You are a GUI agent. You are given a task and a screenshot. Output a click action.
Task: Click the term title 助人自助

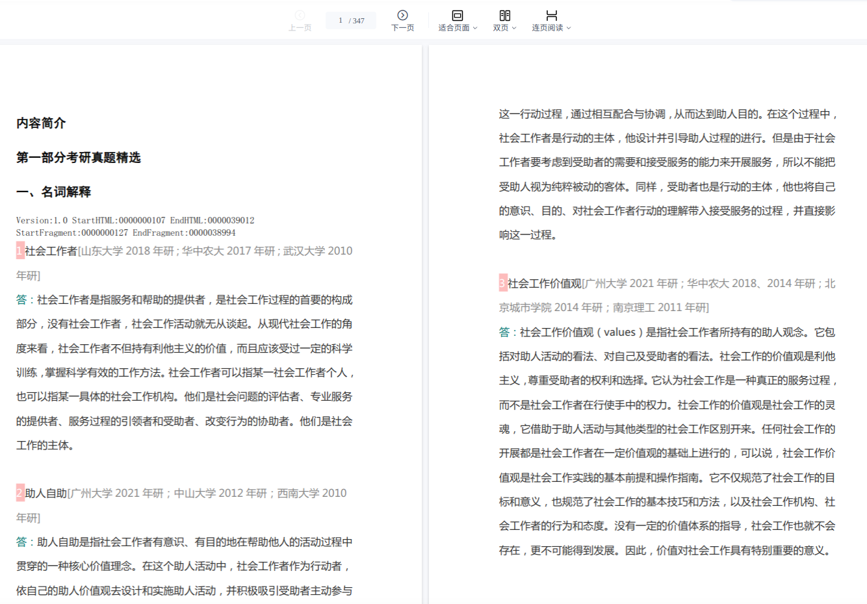coord(46,493)
